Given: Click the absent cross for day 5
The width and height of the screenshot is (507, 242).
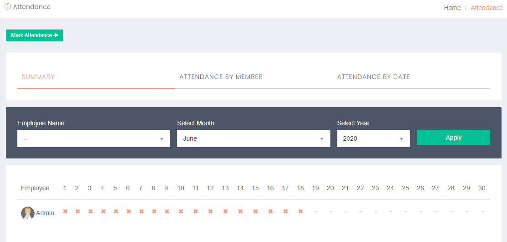Looking at the screenshot, I should [x=116, y=211].
